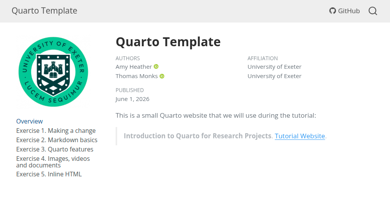Open Exercise 2. Markdown basics
The image size is (390, 202).
coord(57,140)
